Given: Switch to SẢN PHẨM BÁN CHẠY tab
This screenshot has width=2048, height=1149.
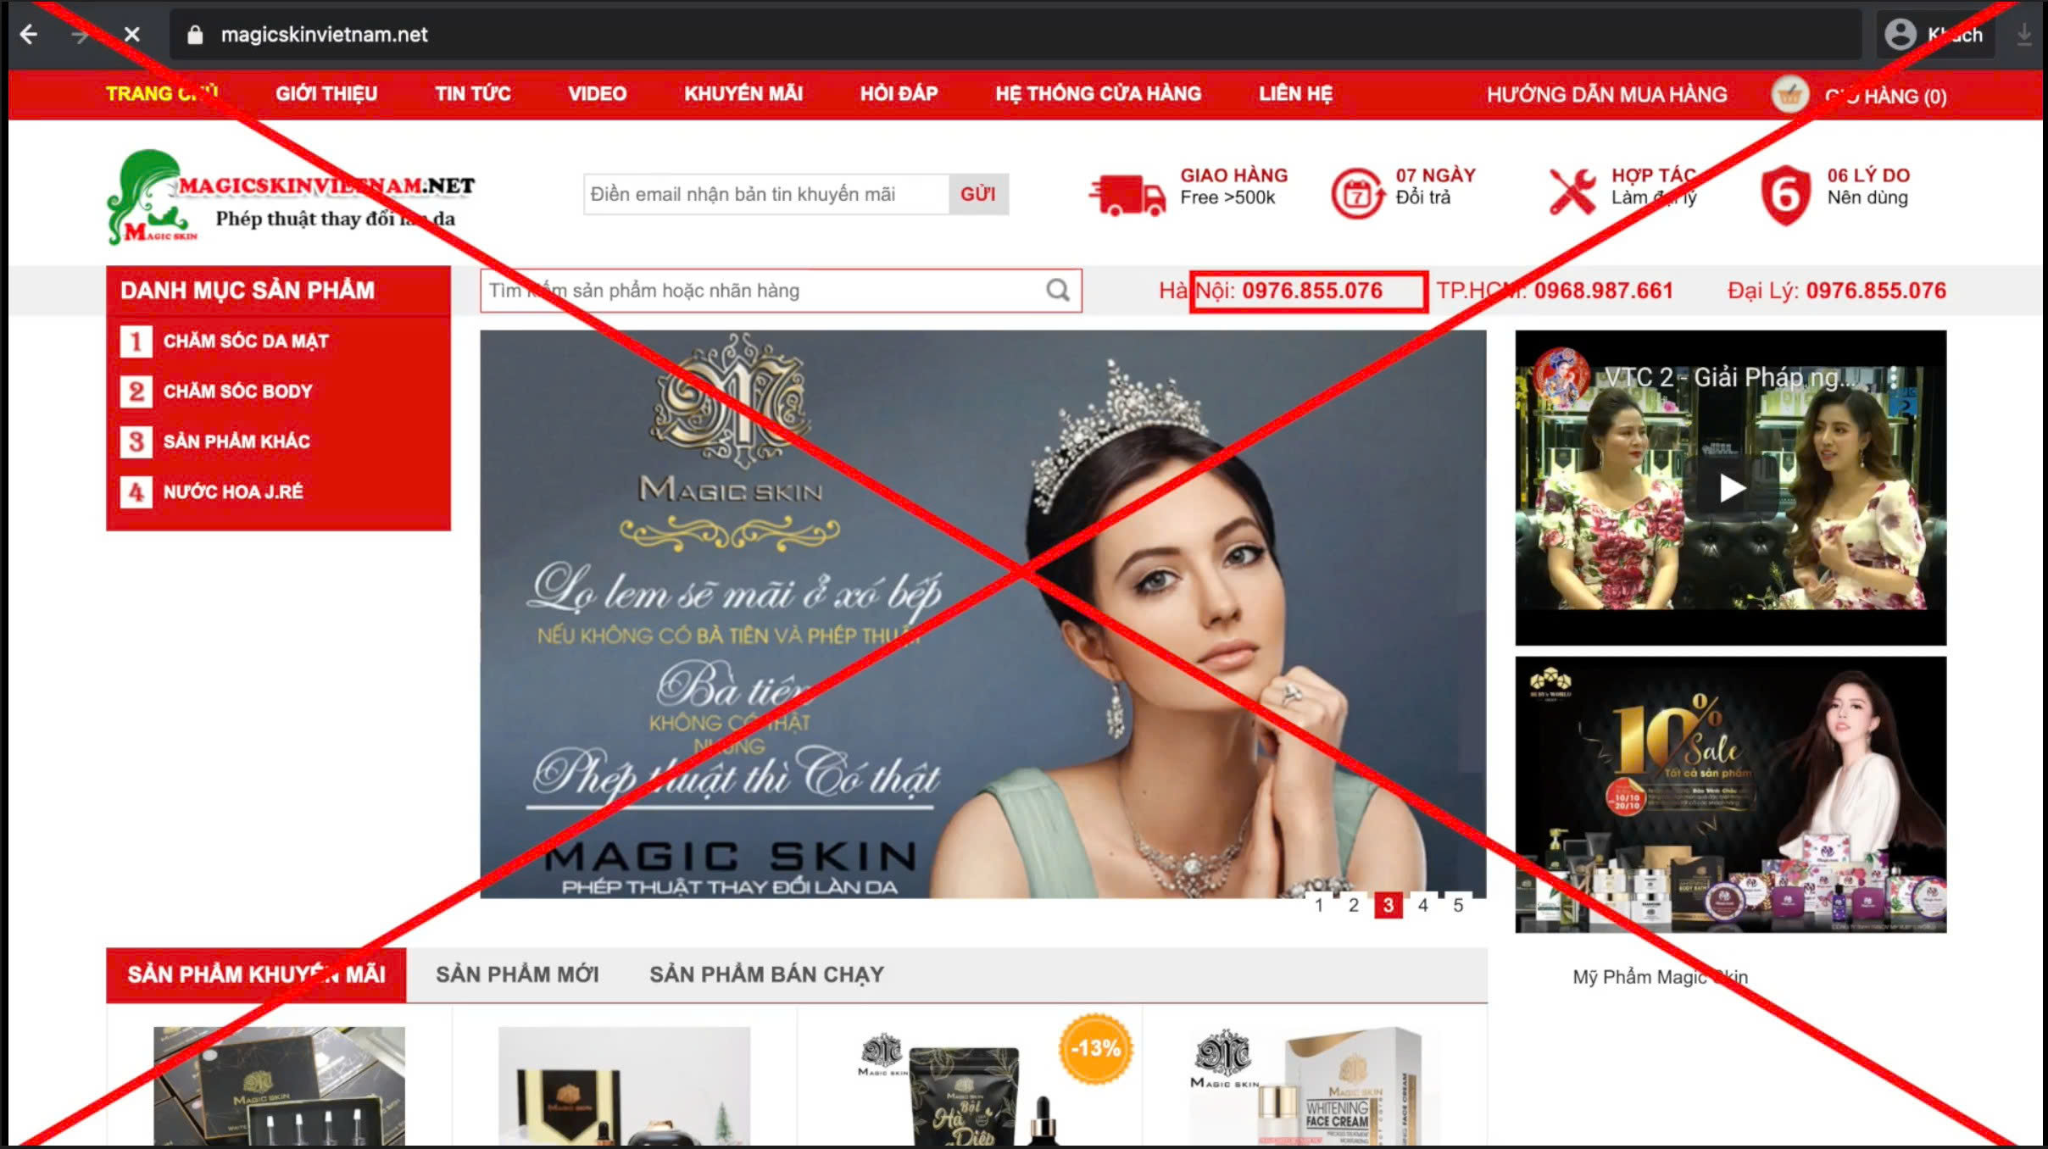Looking at the screenshot, I should click(766, 974).
